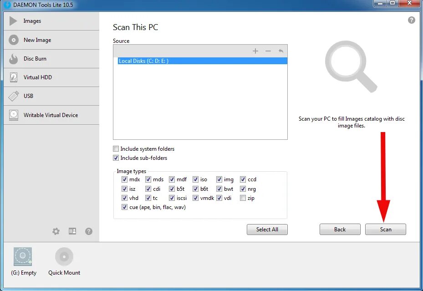Screen dimensions: 423x291
Task: Go to New Image section
Action: [x=51, y=40]
